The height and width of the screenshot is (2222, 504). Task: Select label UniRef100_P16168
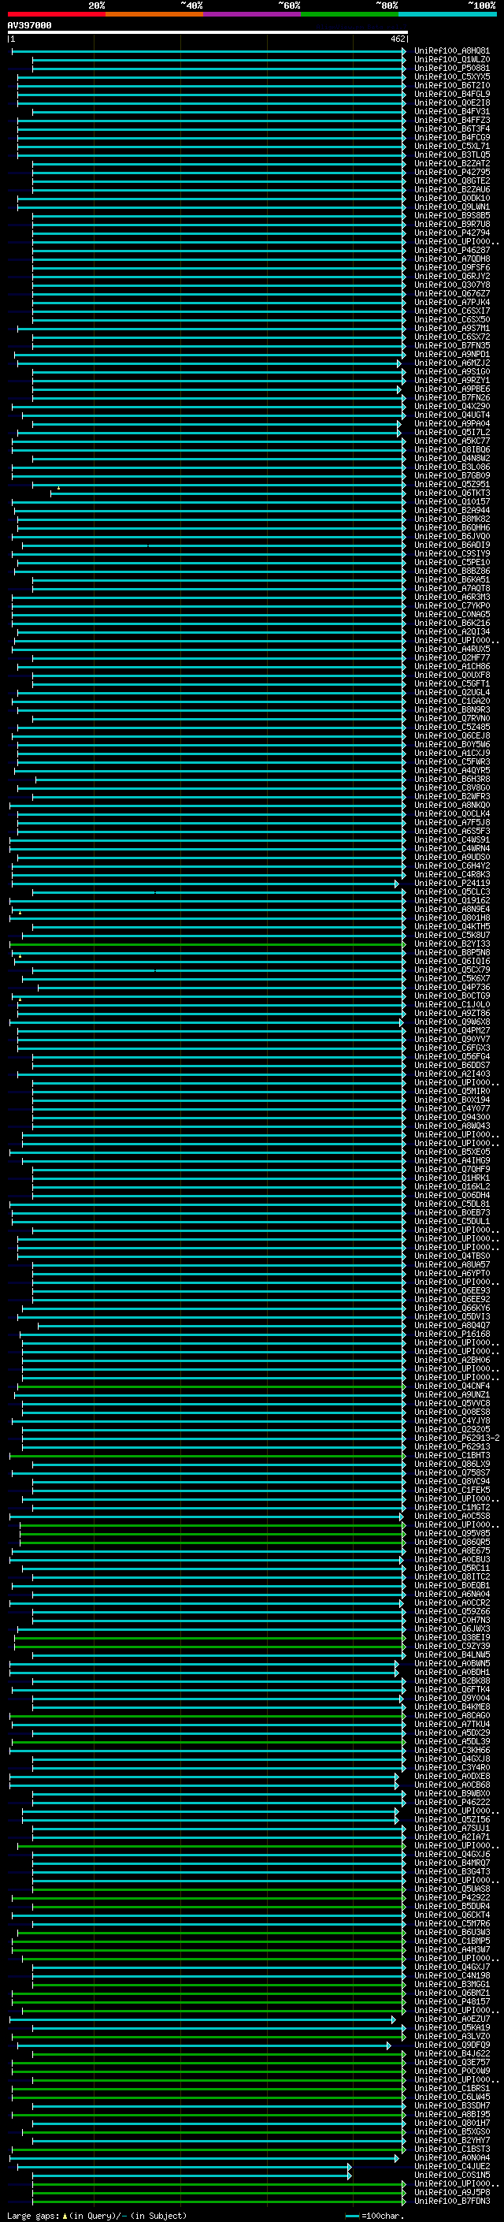[452, 1334]
